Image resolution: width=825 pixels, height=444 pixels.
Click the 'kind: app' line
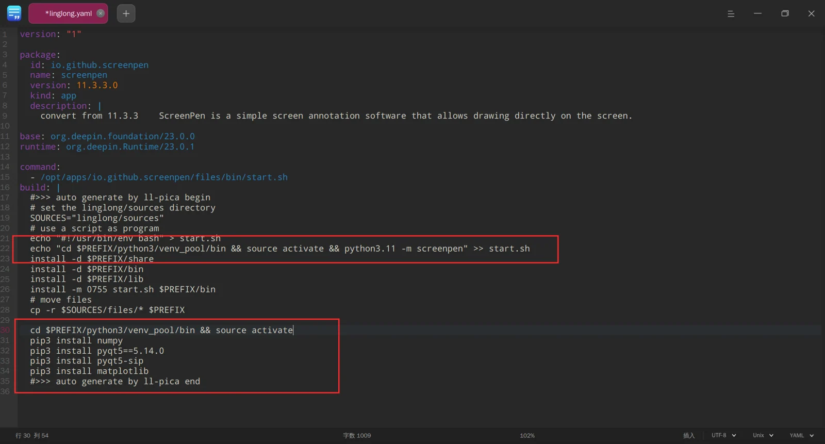pyautogui.click(x=53, y=95)
